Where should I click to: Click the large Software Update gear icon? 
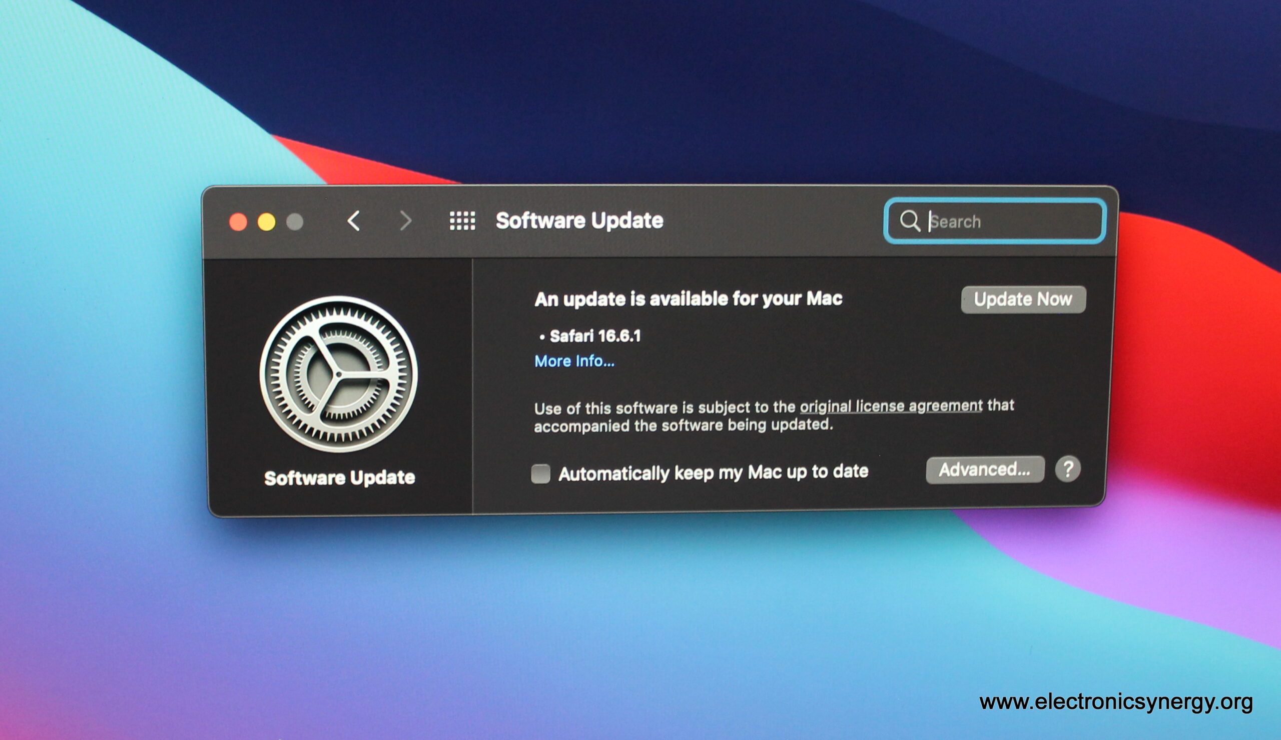click(339, 374)
